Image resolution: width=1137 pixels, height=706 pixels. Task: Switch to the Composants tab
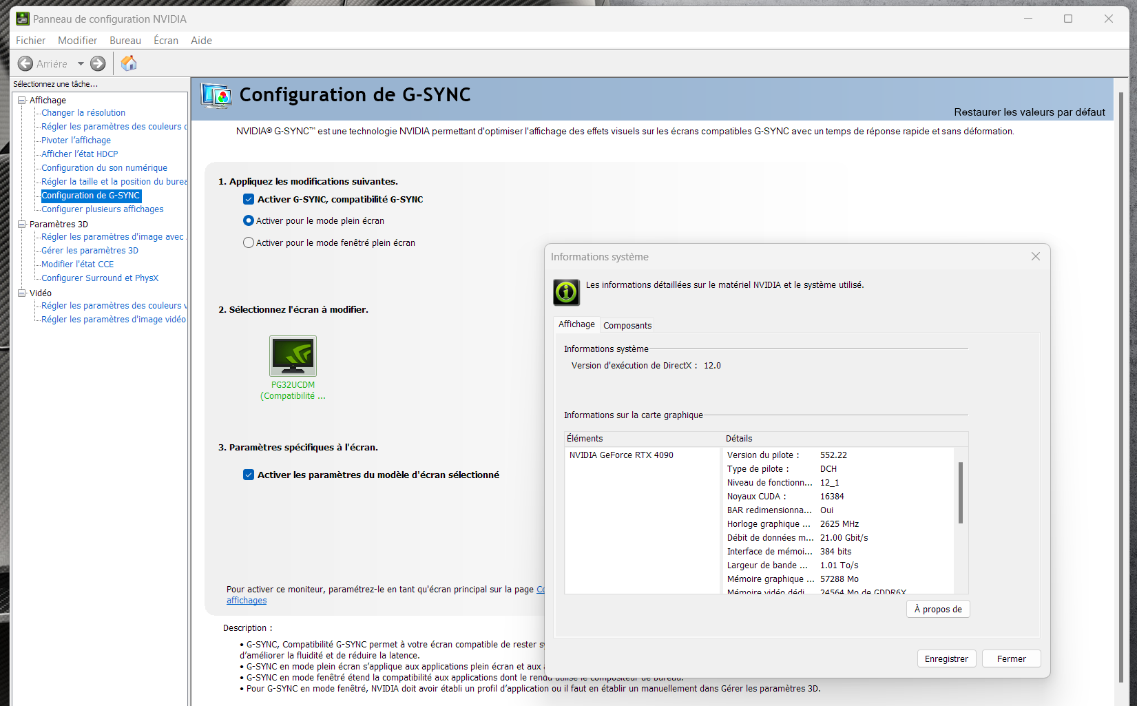(627, 324)
